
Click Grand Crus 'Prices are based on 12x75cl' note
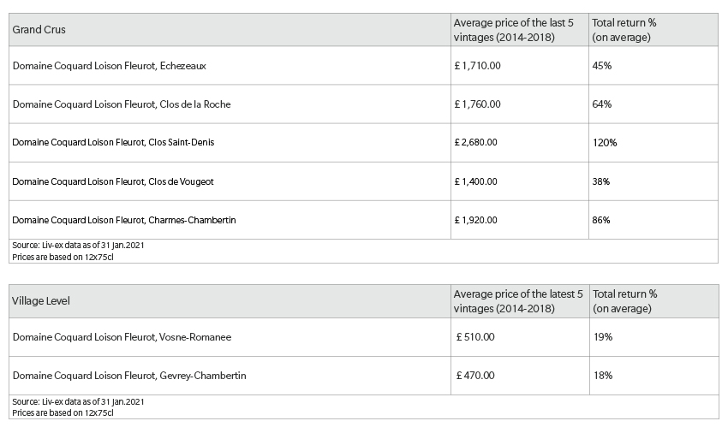(x=63, y=257)
